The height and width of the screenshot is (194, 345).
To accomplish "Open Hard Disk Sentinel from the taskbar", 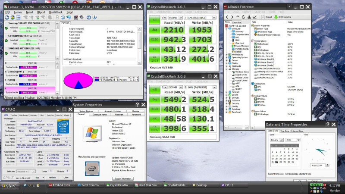I will (147, 185).
